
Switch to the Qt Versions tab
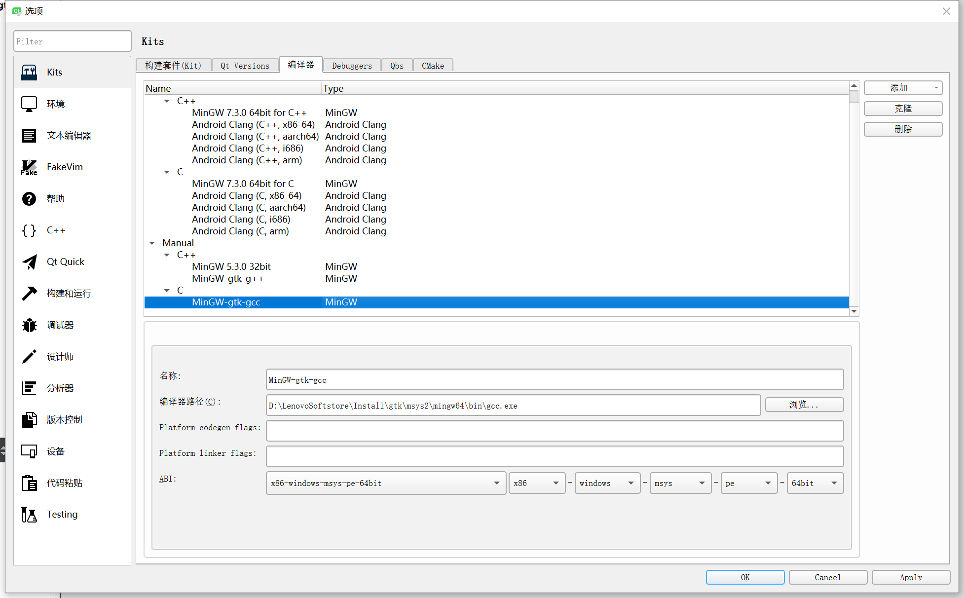pyautogui.click(x=245, y=66)
